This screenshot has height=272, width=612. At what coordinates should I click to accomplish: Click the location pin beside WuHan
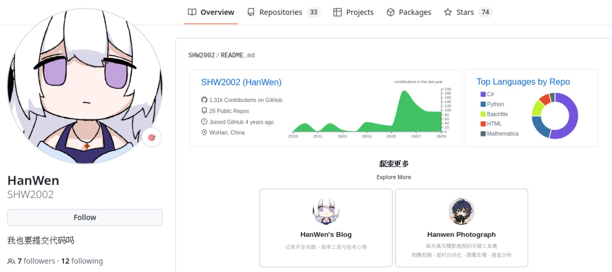point(204,133)
